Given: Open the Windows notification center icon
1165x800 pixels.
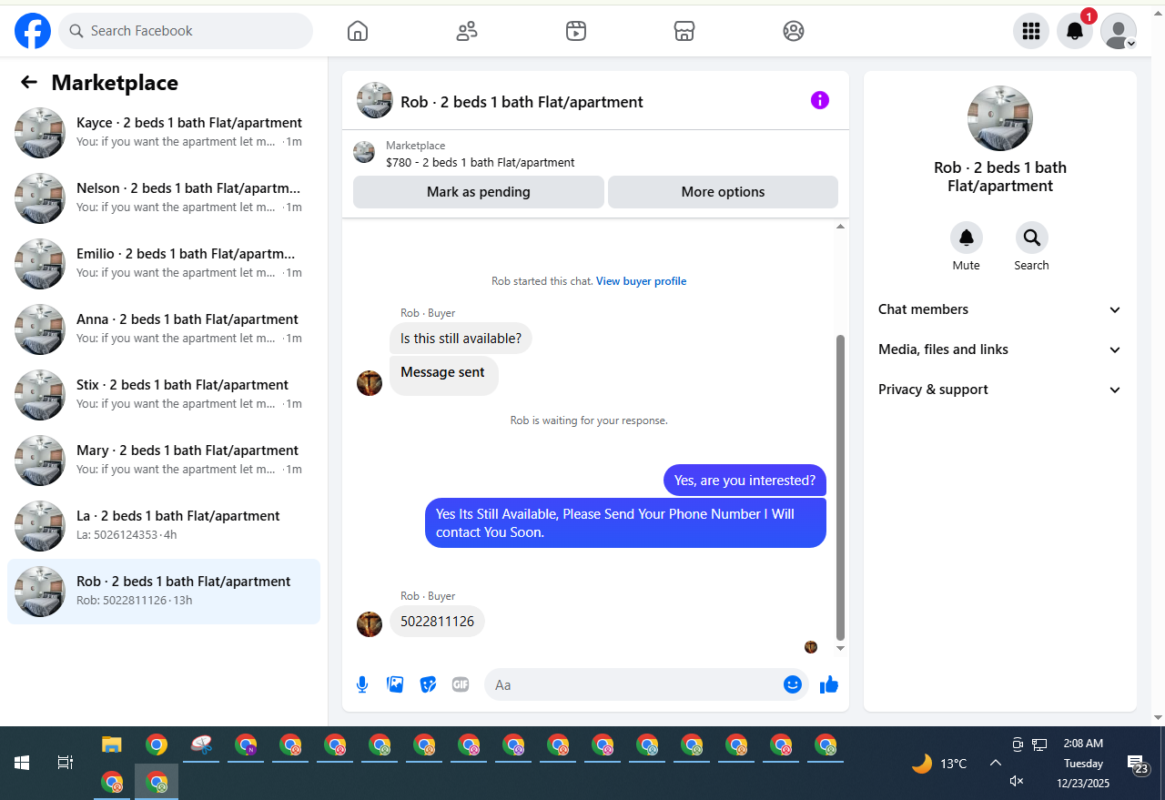Looking at the screenshot, I should [x=1137, y=765].
